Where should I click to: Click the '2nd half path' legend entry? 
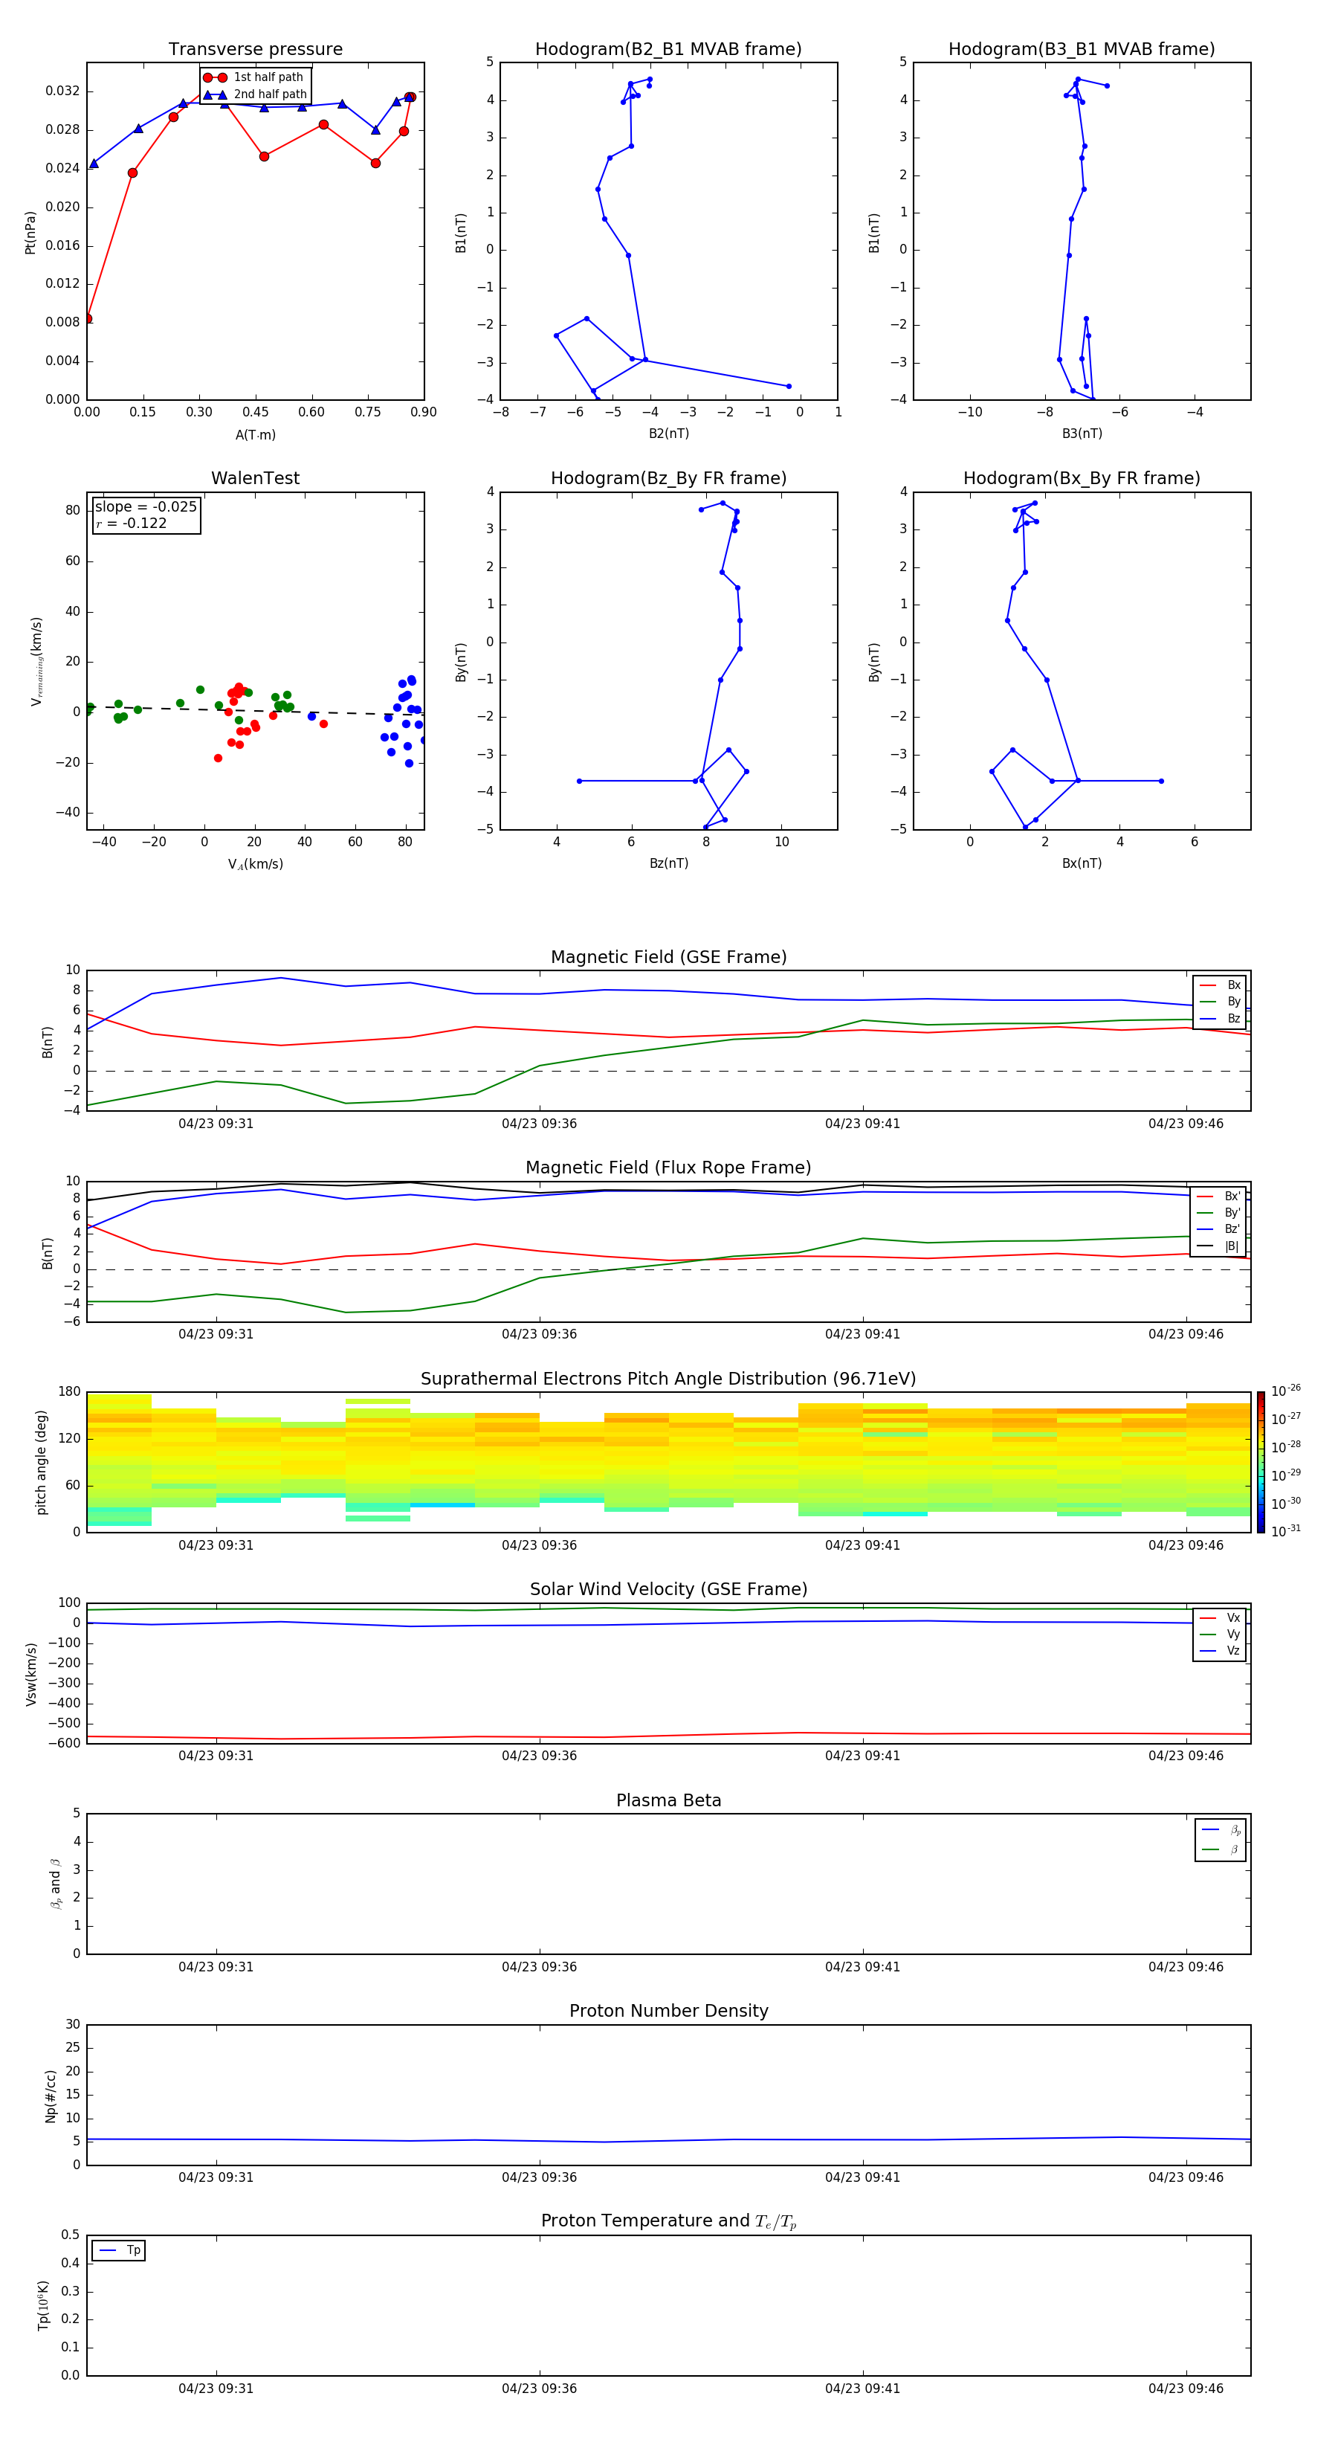(256, 94)
